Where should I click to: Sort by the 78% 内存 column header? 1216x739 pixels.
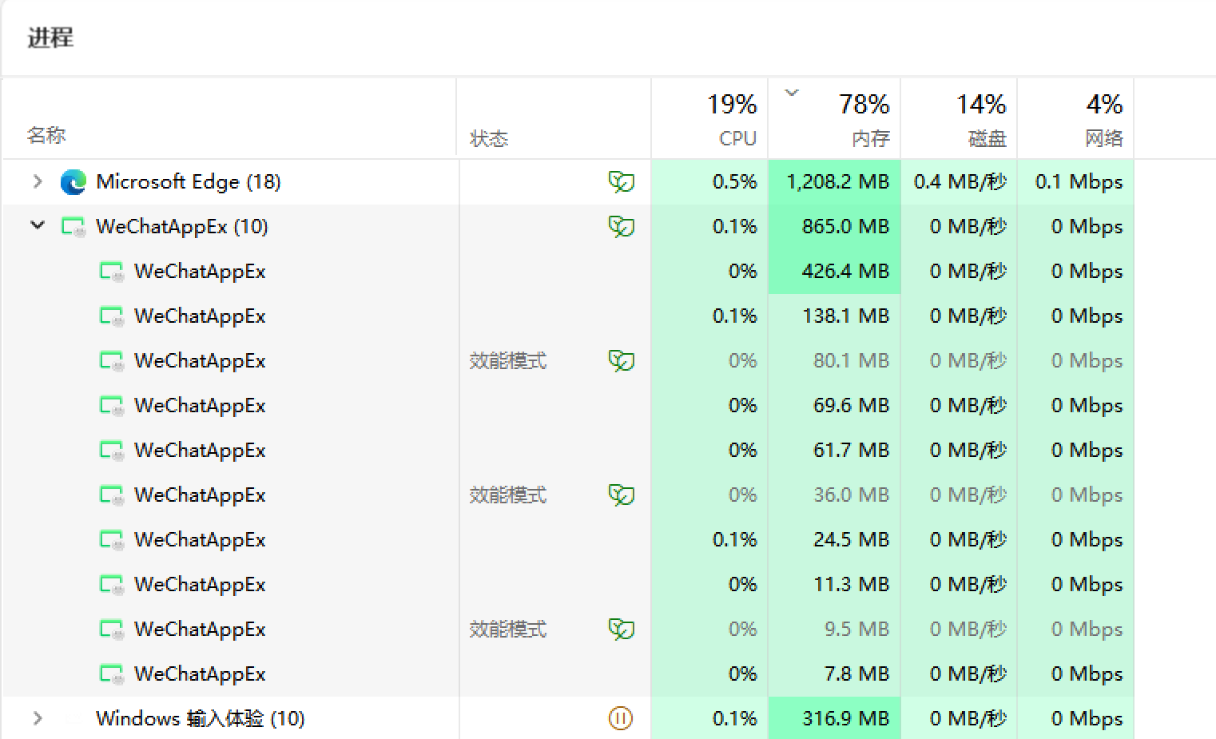[834, 118]
